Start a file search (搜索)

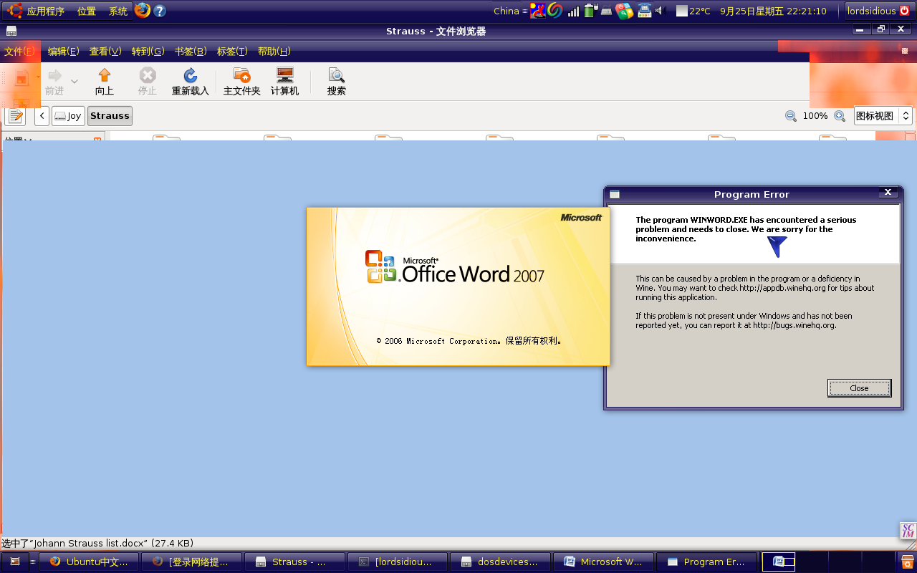point(337,82)
